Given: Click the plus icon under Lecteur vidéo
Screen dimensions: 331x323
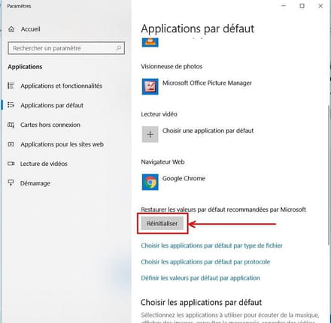Looking at the screenshot, I should pyautogui.click(x=150, y=134).
